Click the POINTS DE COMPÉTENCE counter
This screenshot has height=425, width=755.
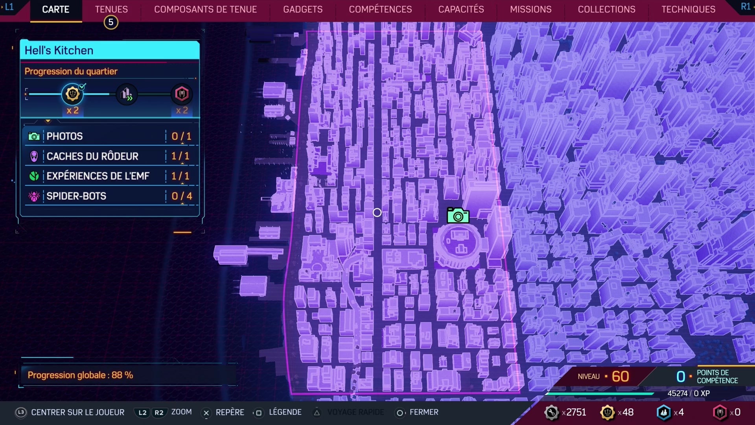point(707,377)
